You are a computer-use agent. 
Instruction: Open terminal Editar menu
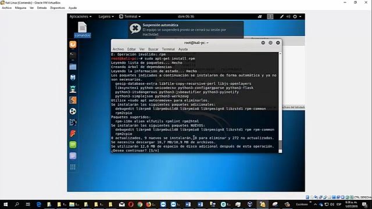click(x=131, y=49)
